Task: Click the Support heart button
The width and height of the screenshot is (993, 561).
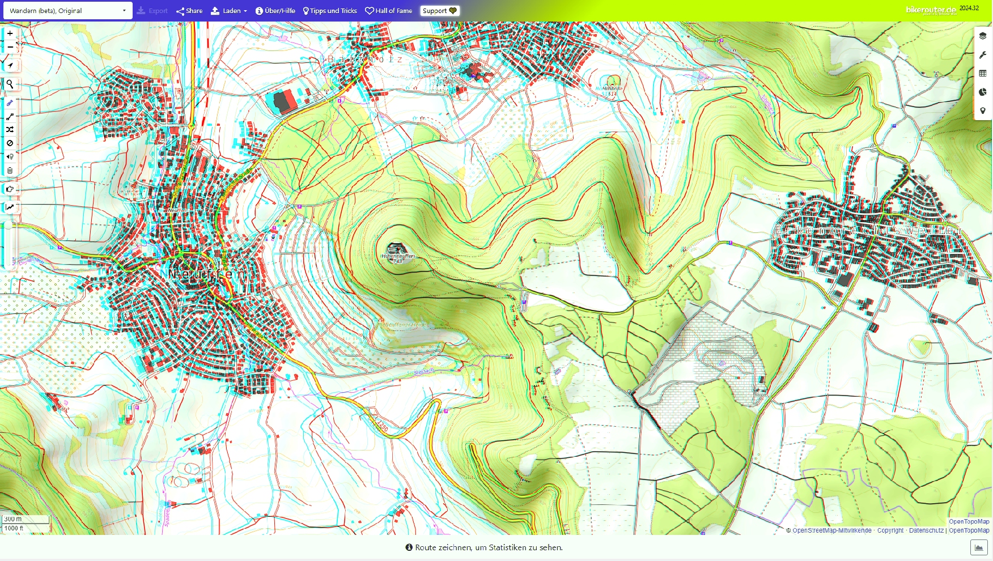Action: point(440,11)
